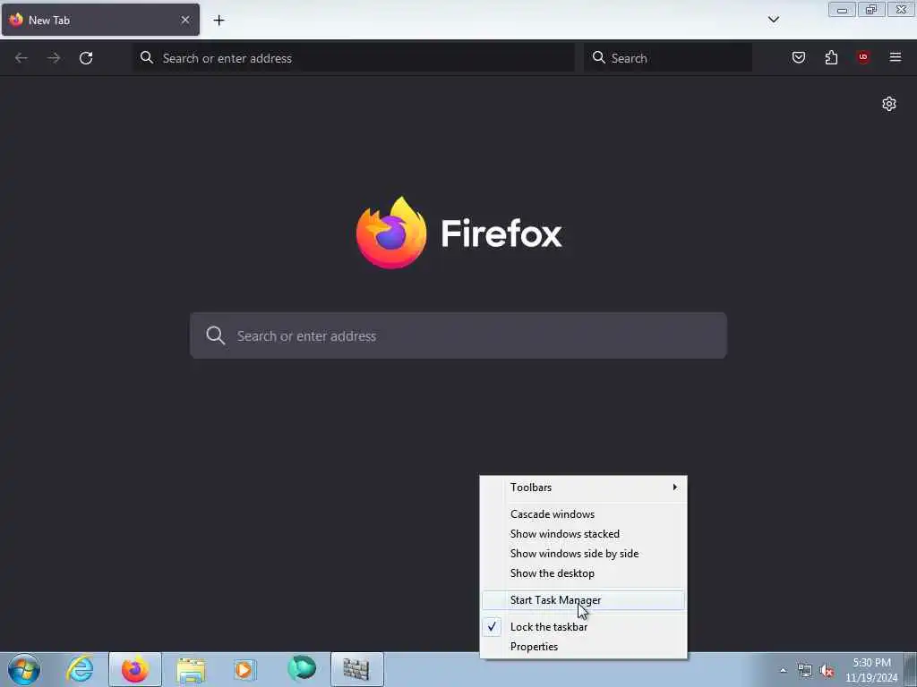Open the Firefox hamburger menu

tap(896, 57)
